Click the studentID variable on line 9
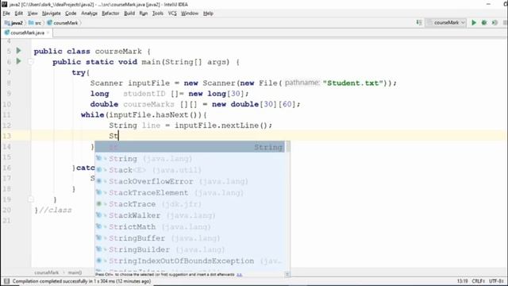This screenshot has height=286, width=508. (x=144, y=94)
